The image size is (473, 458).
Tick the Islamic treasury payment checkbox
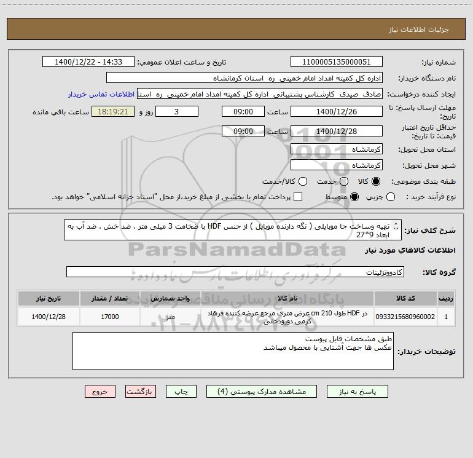[298, 197]
